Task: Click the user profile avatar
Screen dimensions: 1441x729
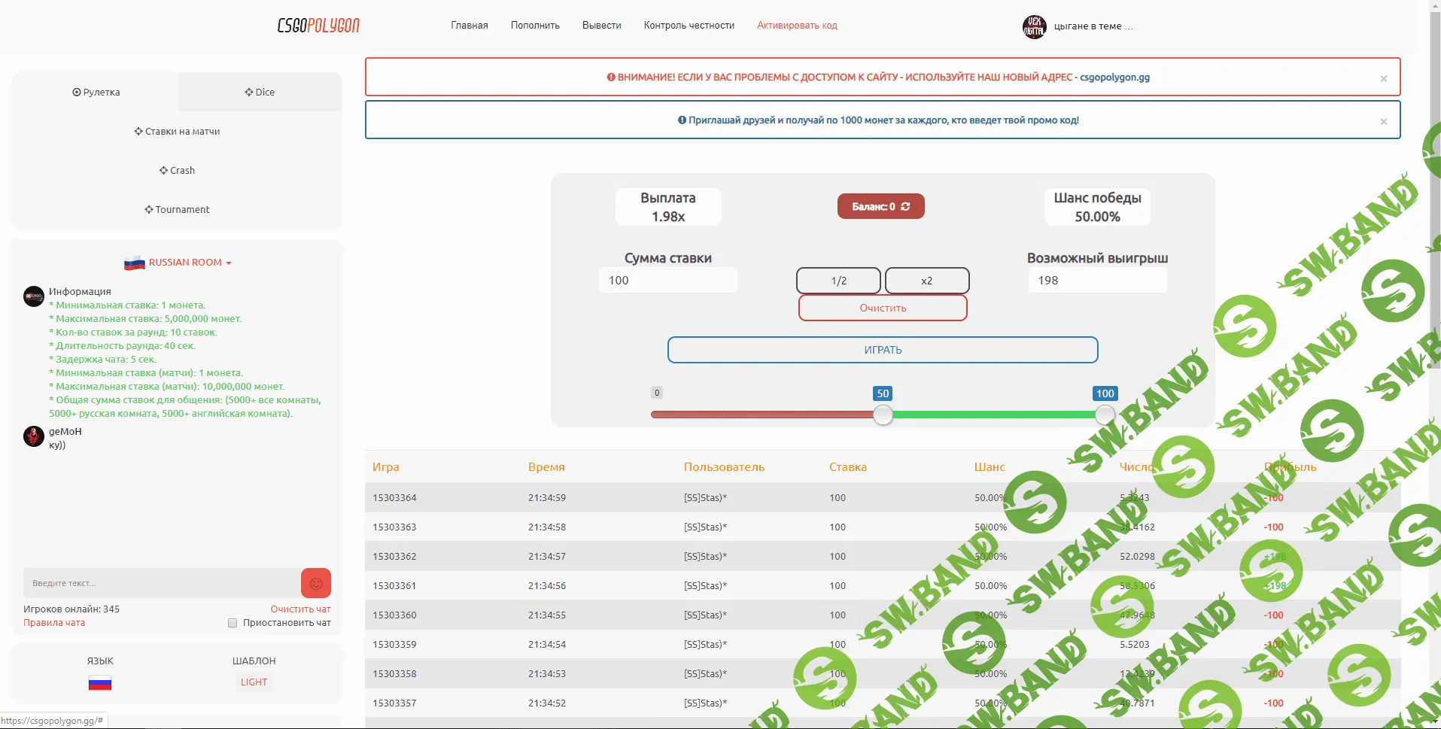Action: coord(1034,26)
